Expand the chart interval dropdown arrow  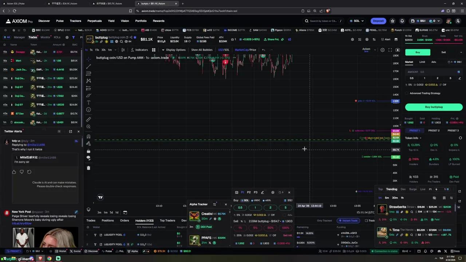[115, 50]
